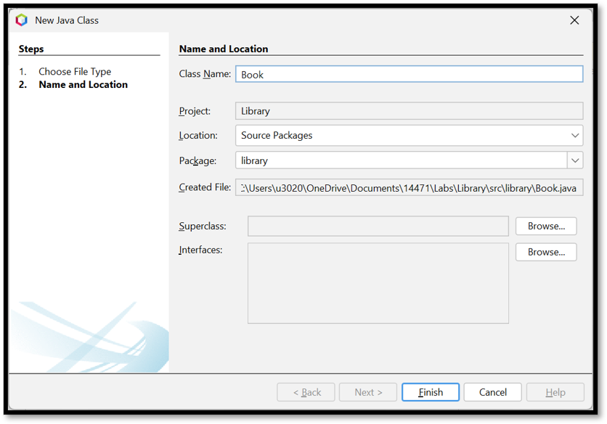Select step 1 Choose File Type text
Image resolution: width=607 pixels, height=424 pixels.
[x=75, y=72]
